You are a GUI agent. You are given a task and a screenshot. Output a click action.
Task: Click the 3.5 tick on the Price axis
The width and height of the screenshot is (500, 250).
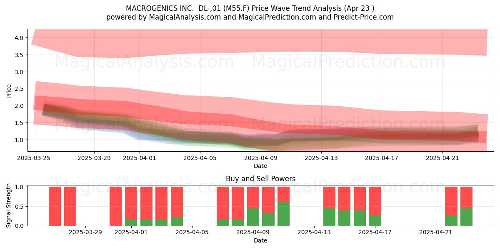click(x=18, y=55)
